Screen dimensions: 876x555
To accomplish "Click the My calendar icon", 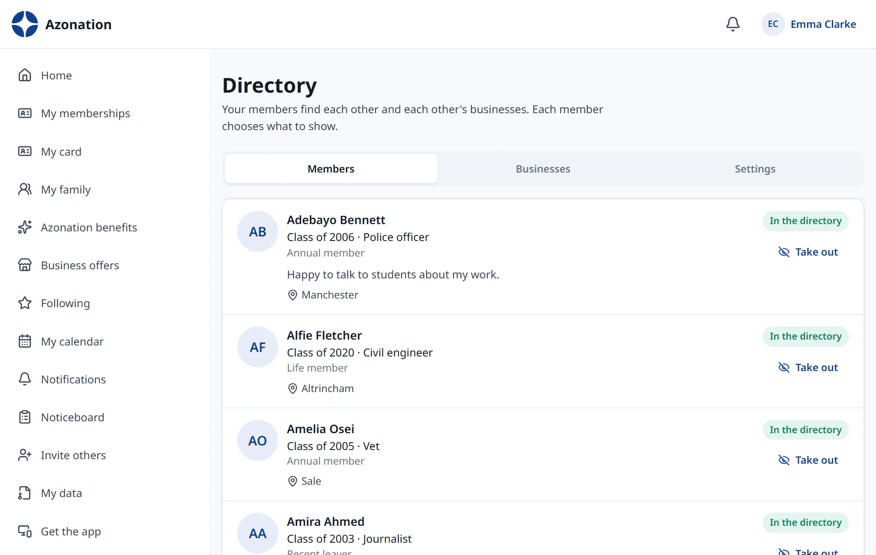I will [x=25, y=341].
